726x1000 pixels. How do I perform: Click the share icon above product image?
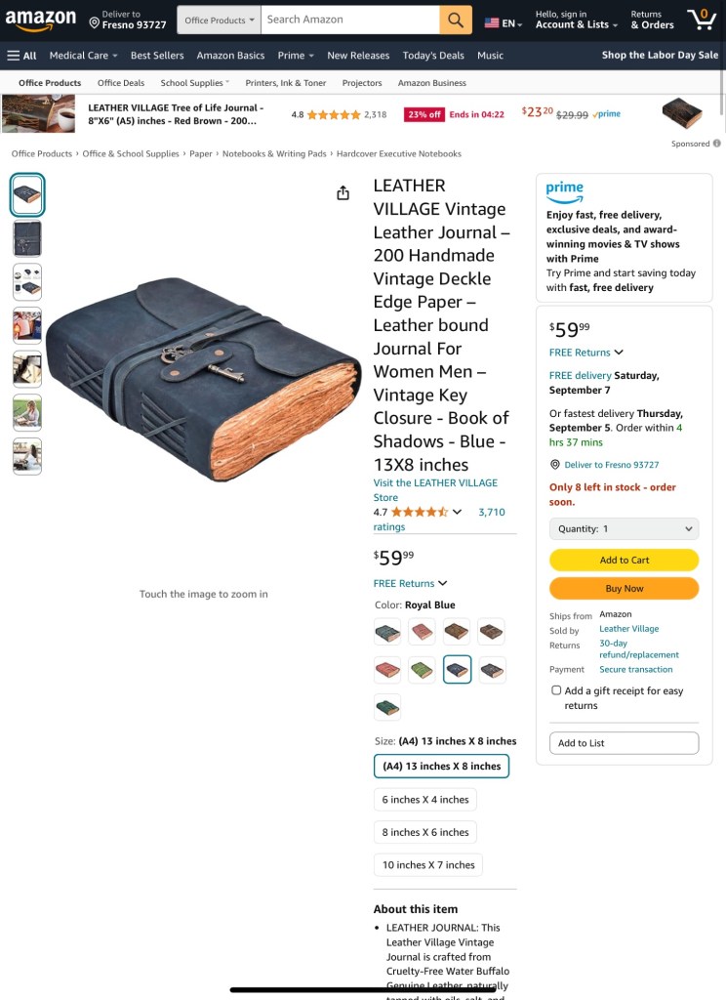pos(343,192)
